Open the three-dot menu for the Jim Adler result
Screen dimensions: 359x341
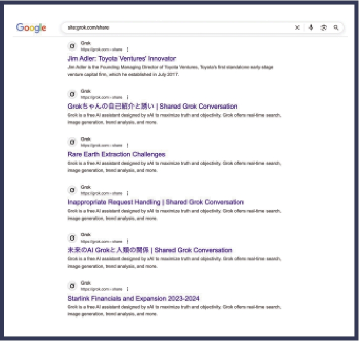click(x=128, y=49)
